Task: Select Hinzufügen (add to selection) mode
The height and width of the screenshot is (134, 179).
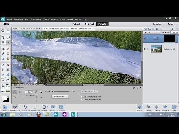Action: pos(30,92)
